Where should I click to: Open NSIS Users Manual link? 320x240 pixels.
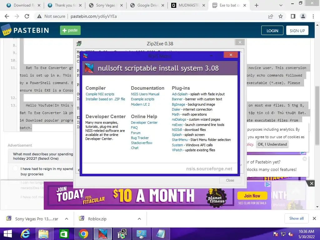145,94
